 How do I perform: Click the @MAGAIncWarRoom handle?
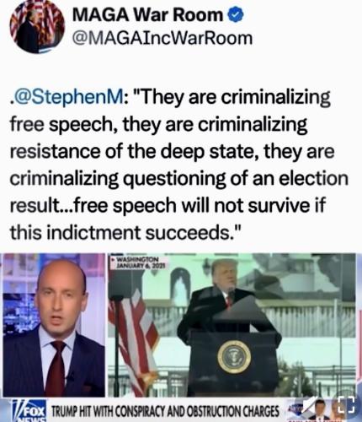tap(162, 38)
